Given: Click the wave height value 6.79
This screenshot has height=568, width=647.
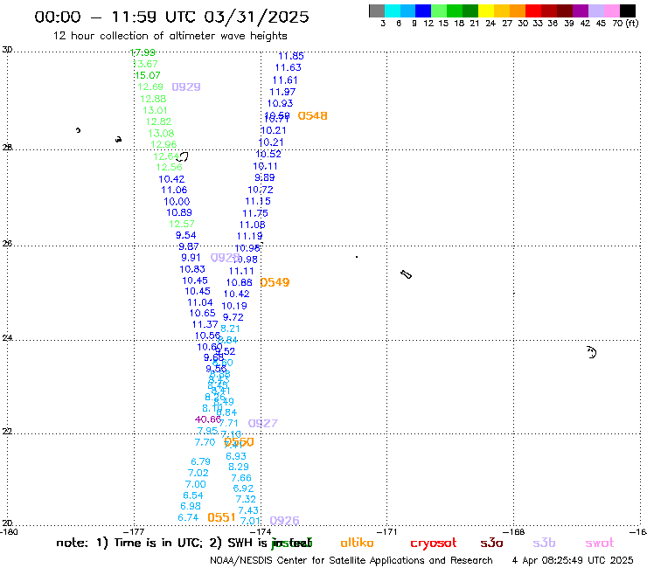Looking at the screenshot, I should tap(200, 462).
